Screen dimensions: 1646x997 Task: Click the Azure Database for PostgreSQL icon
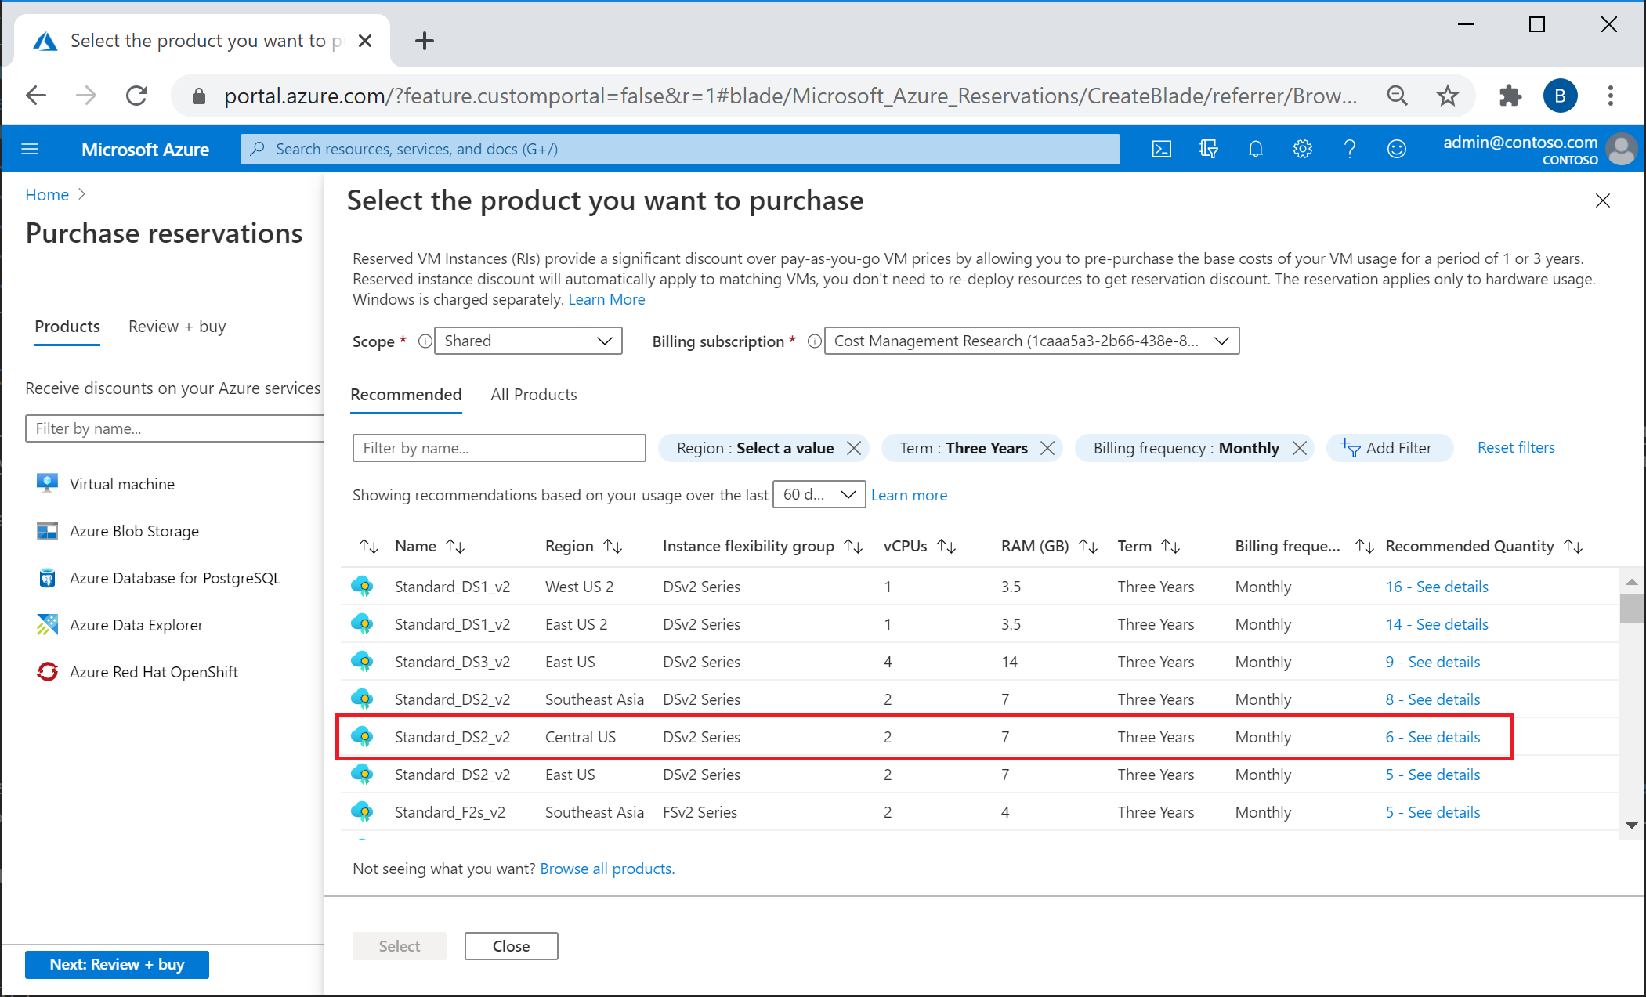[x=47, y=576]
